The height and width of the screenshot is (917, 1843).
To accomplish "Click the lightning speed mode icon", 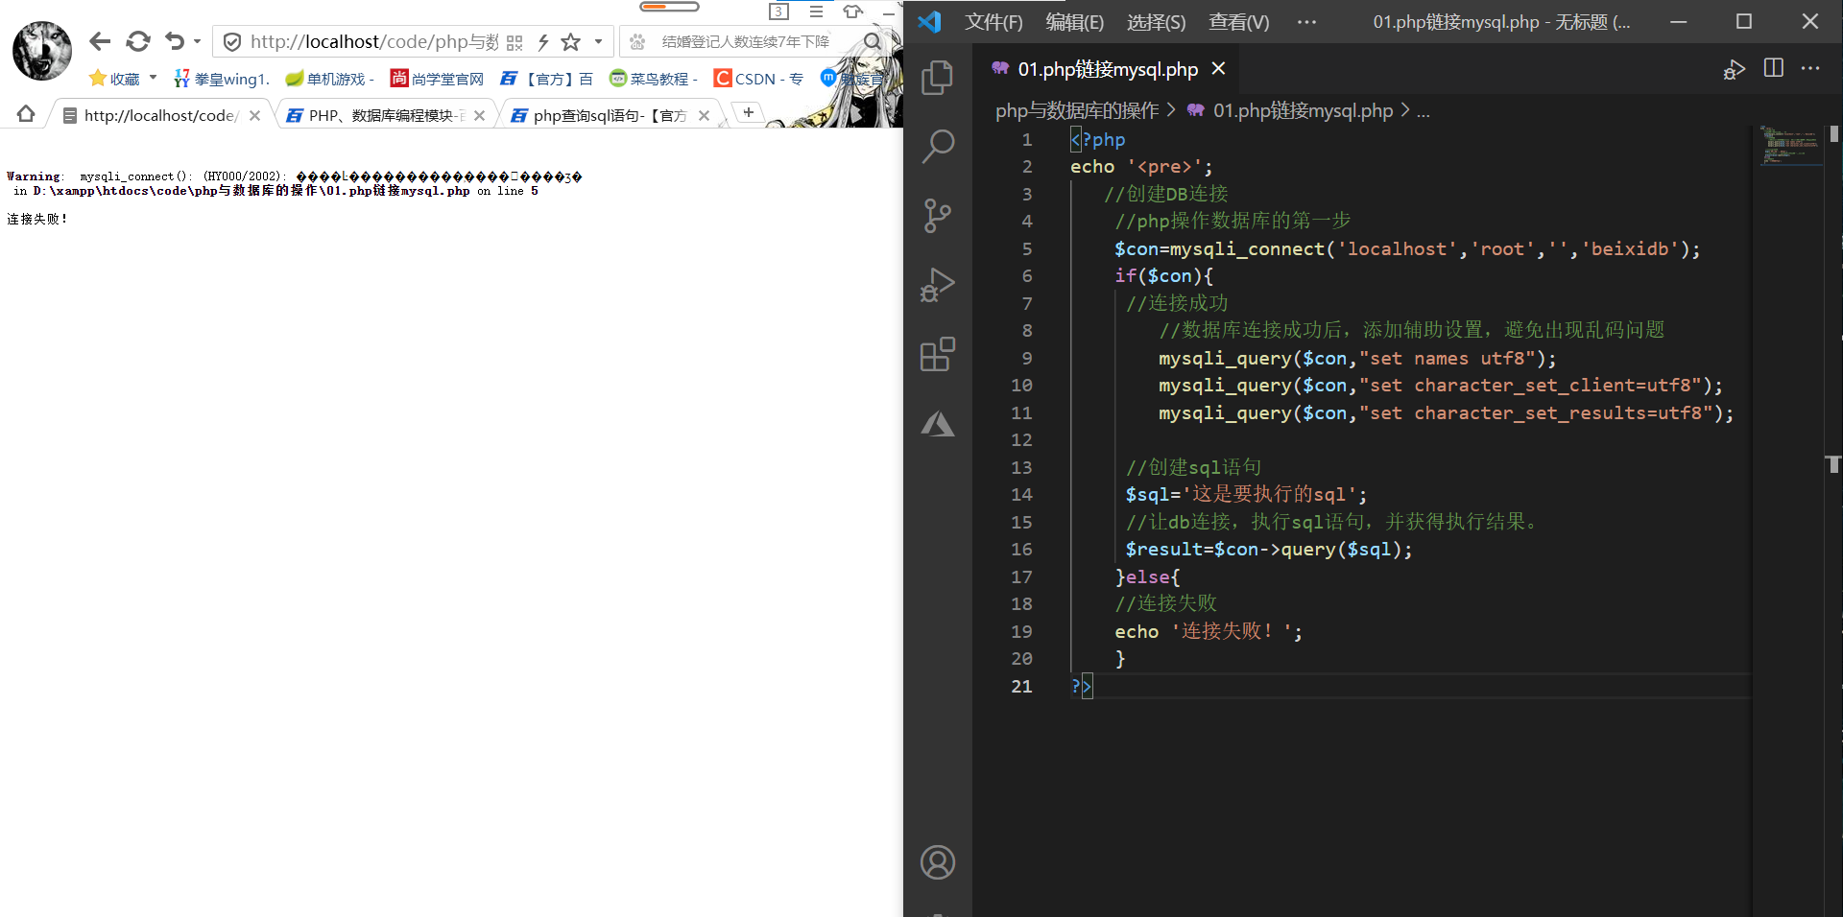I will (x=543, y=41).
